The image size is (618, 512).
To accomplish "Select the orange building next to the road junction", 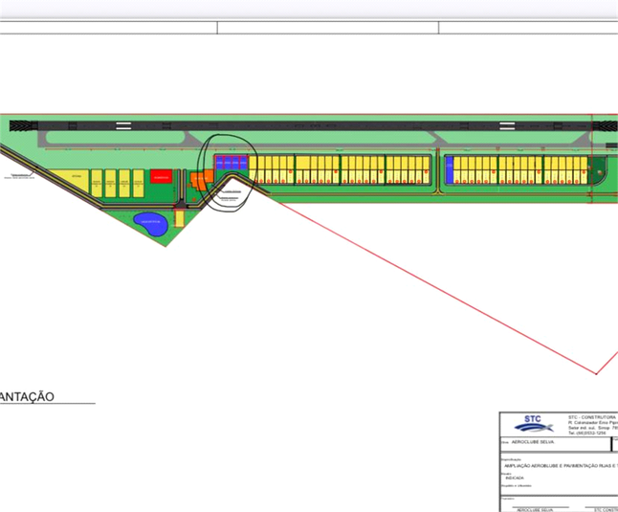I will pos(202,180).
